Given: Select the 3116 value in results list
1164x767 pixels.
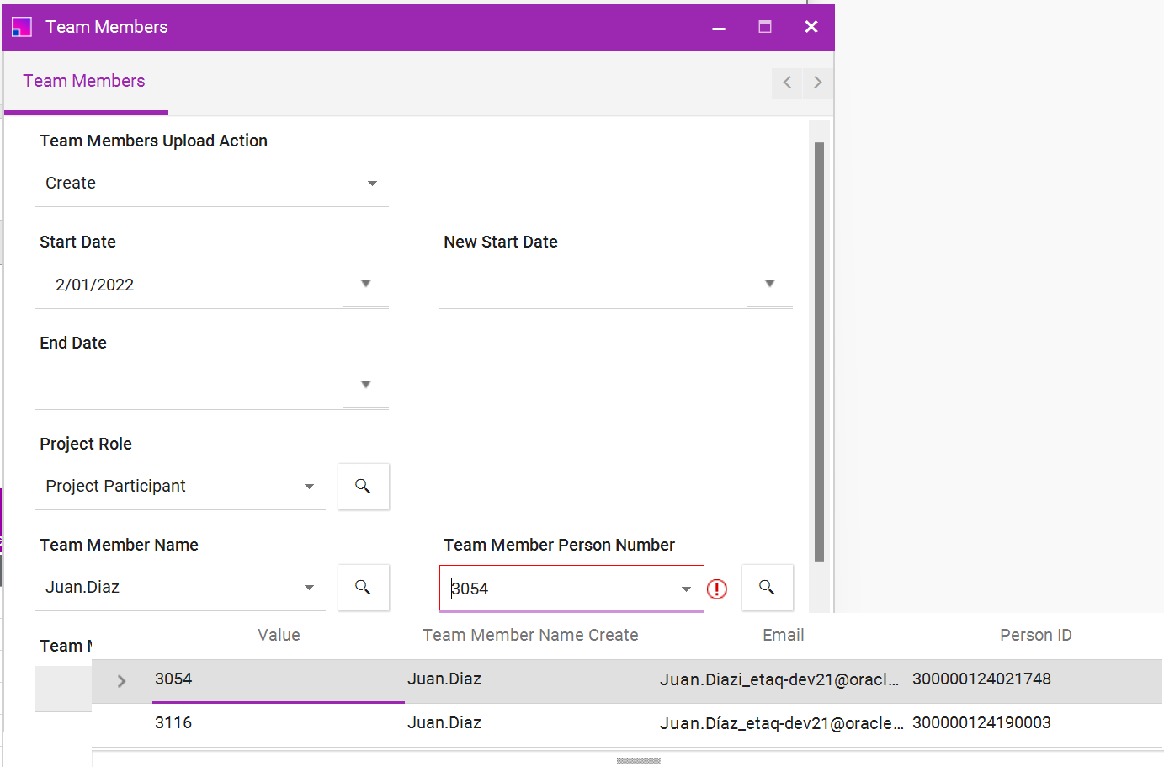Looking at the screenshot, I should pyautogui.click(x=173, y=722).
